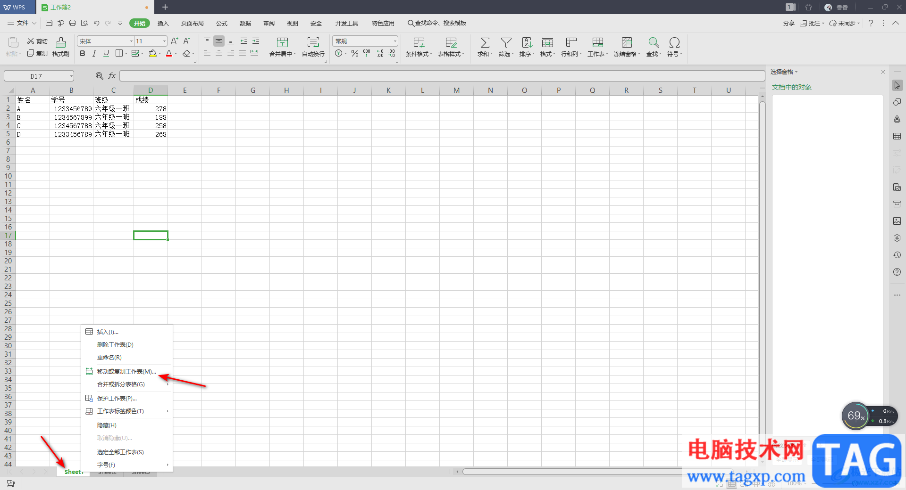Align text left

click(x=207, y=54)
